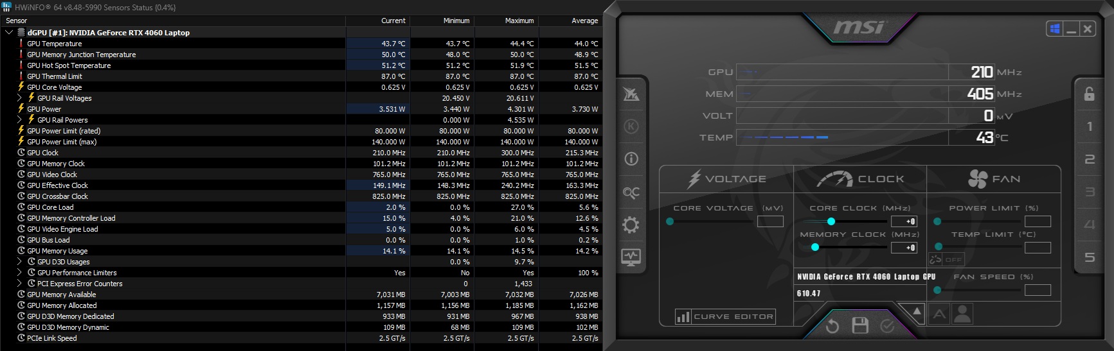The image size is (1114, 351).
Task: Adjust the Power Limit slider handle
Action: click(x=937, y=221)
